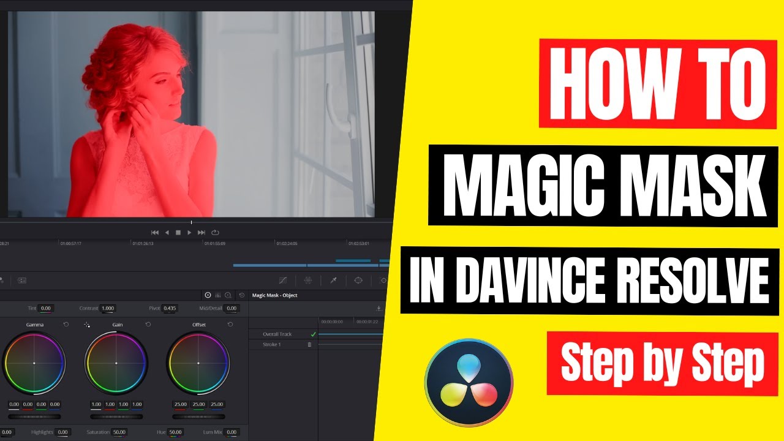The height and width of the screenshot is (441, 784).
Task: Toggle Overall Track green checkmark
Action: tap(313, 334)
